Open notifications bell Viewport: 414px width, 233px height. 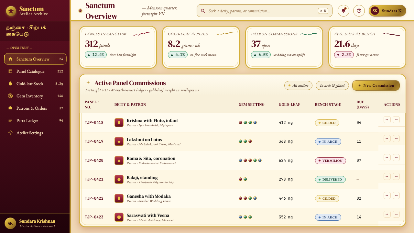(343, 11)
